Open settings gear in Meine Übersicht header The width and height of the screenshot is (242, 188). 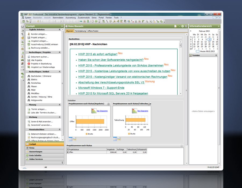186,26
